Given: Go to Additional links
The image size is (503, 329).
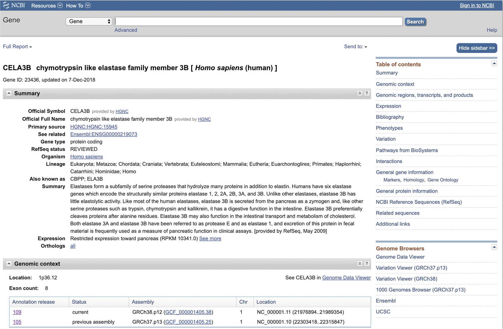Looking at the screenshot, I should pos(393,224).
